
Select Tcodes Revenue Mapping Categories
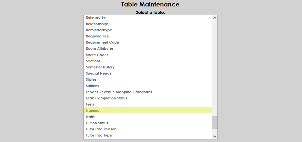(x=119, y=92)
